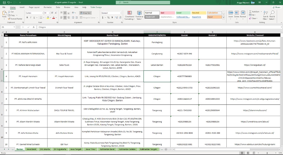
Task: Click the Paste clipboard icon
Action: coord(4,13)
